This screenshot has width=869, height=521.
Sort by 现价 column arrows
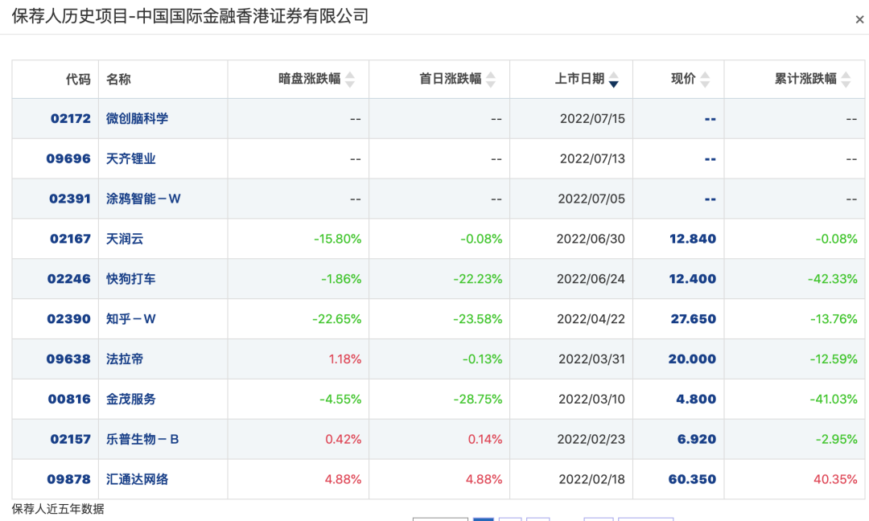click(705, 80)
